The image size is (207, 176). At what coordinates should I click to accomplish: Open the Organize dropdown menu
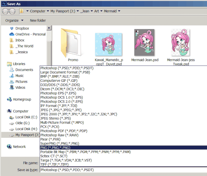point(14,20)
